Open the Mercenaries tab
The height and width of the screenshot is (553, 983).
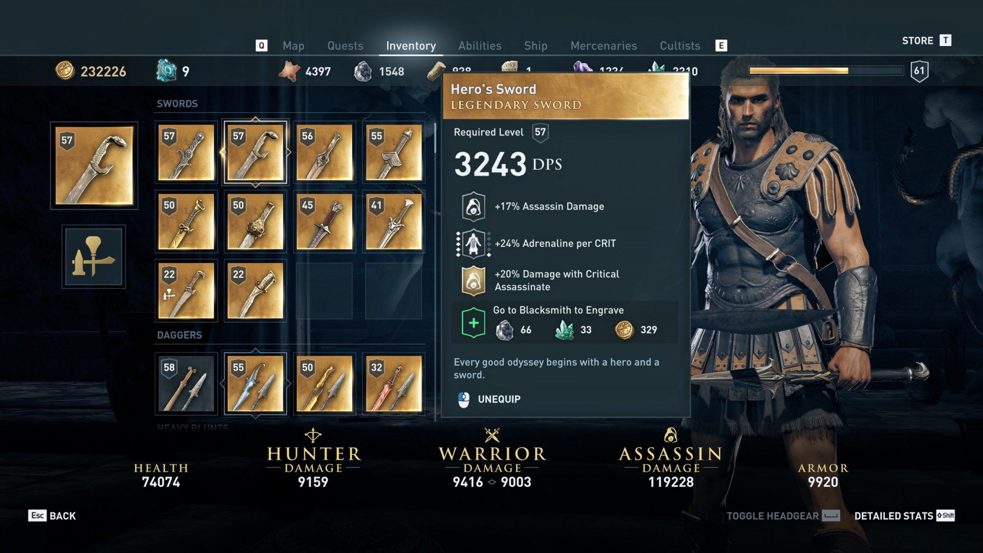tap(604, 46)
